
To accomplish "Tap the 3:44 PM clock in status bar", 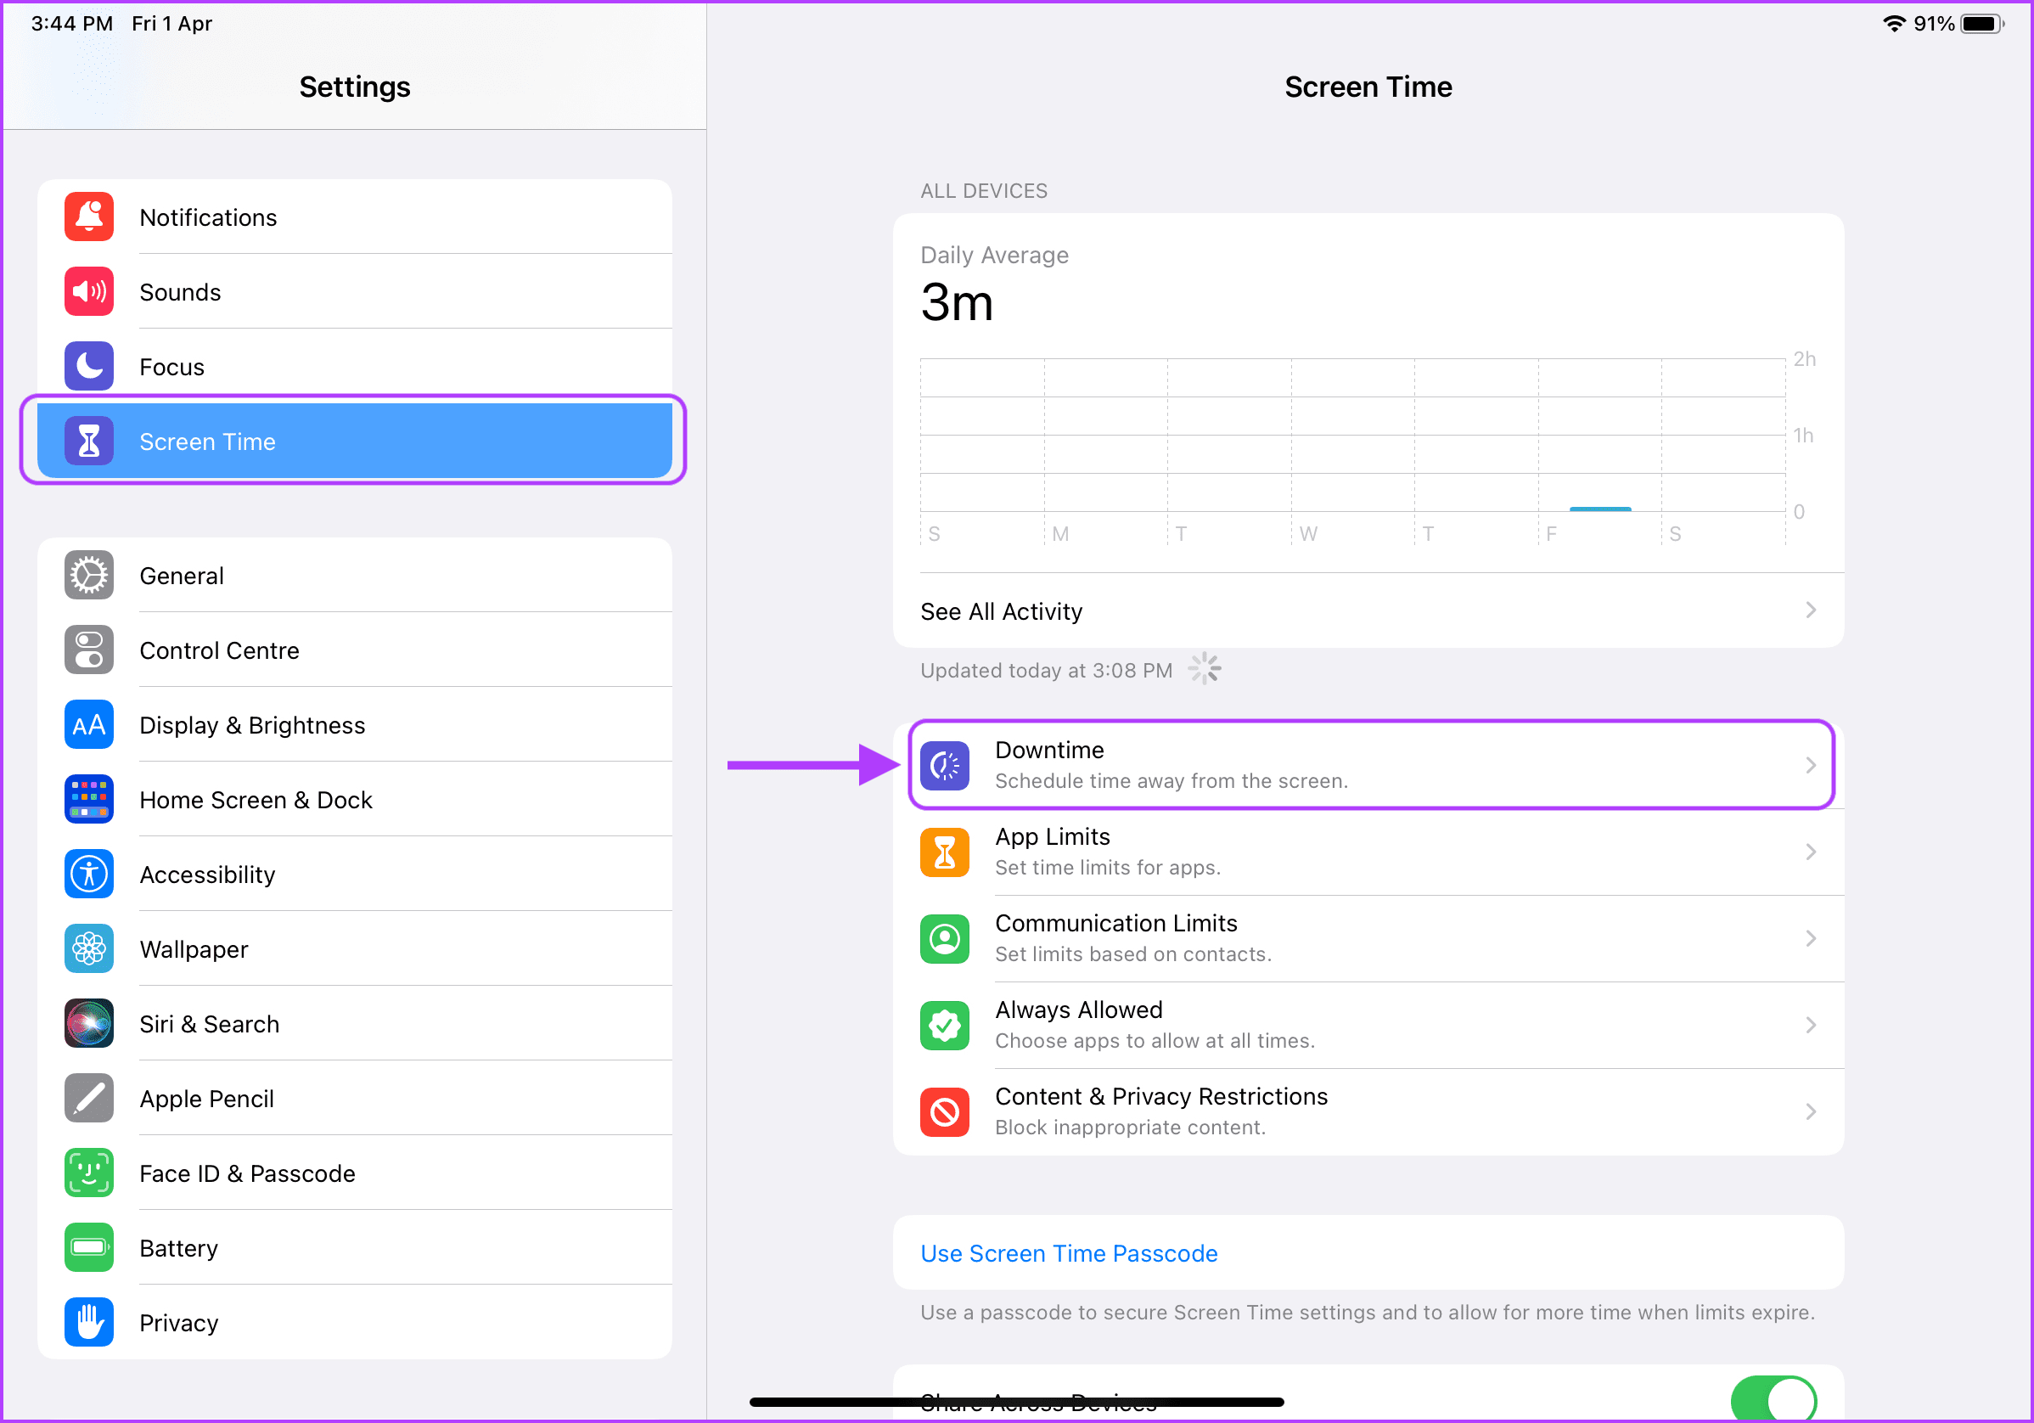I will click(72, 24).
